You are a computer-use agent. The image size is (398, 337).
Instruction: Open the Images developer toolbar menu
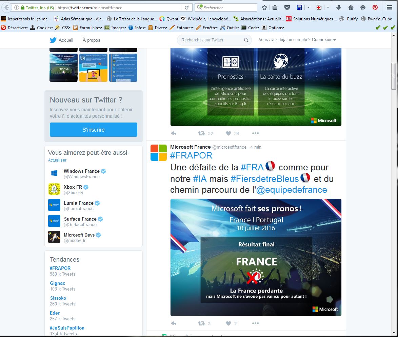click(115, 28)
